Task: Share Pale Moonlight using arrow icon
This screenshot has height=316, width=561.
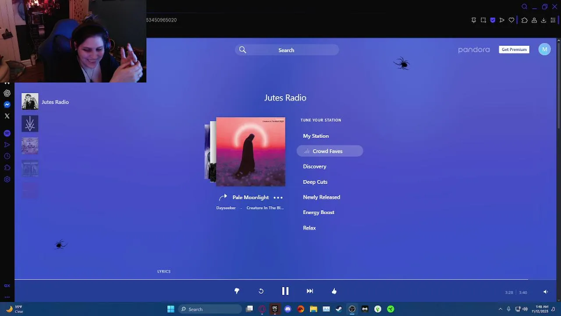Action: [223, 197]
